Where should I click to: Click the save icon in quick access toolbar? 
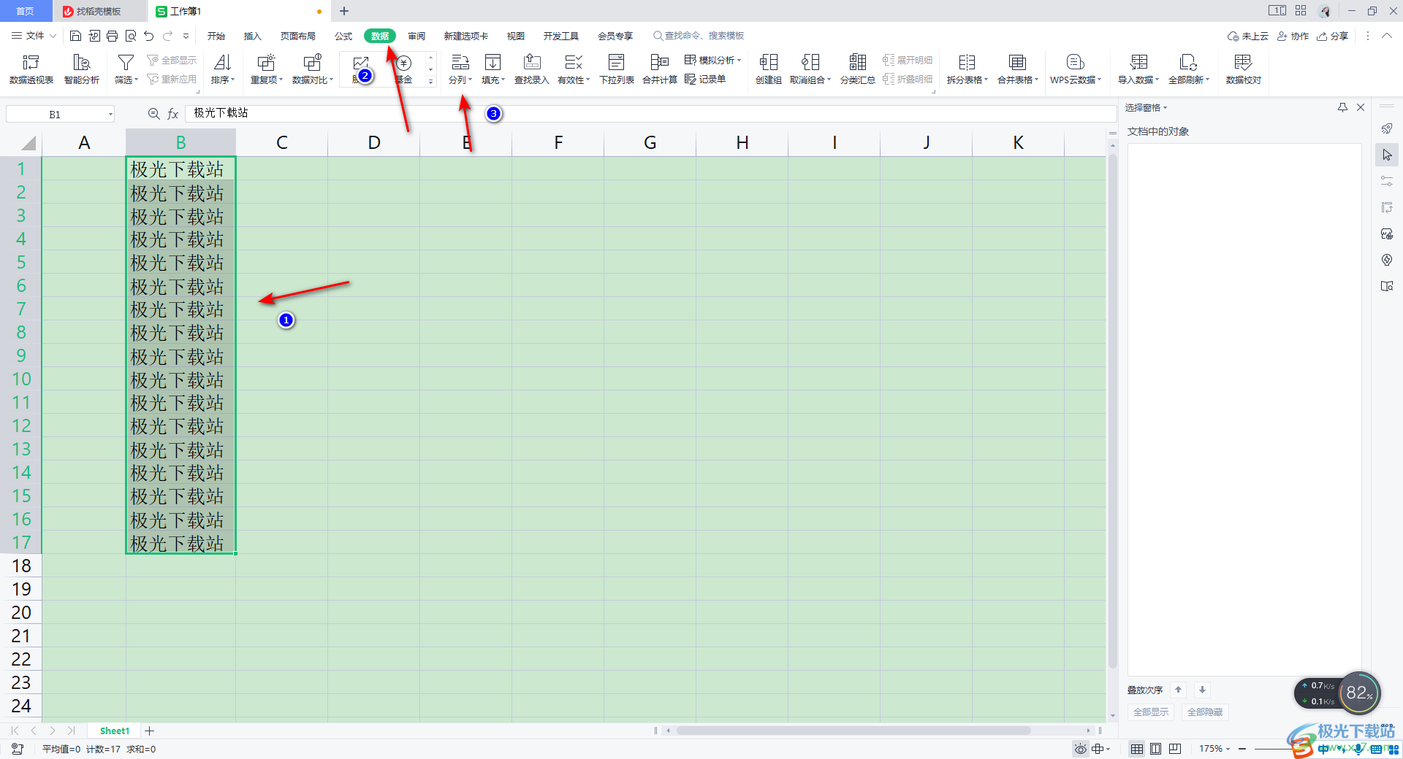click(75, 36)
